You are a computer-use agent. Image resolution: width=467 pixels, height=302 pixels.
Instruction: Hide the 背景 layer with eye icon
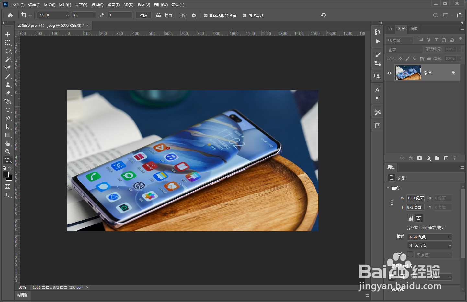389,73
